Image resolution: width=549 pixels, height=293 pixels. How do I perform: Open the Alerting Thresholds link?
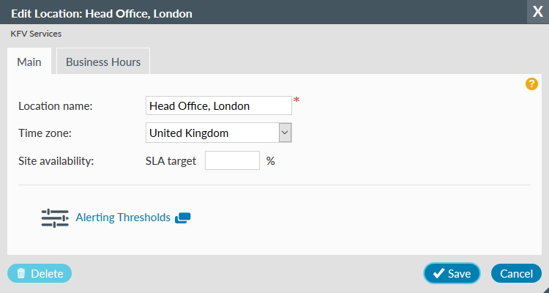click(123, 218)
